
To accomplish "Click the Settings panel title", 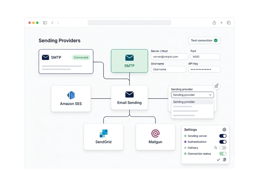I will point(190,130).
